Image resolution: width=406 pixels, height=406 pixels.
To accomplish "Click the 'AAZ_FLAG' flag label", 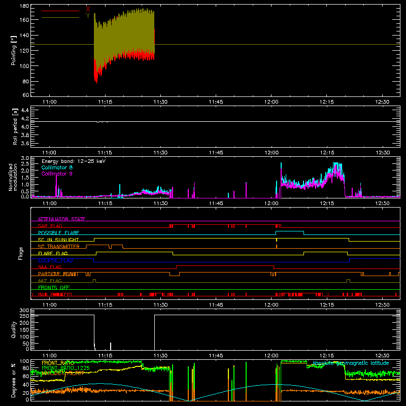I will click(50, 281).
